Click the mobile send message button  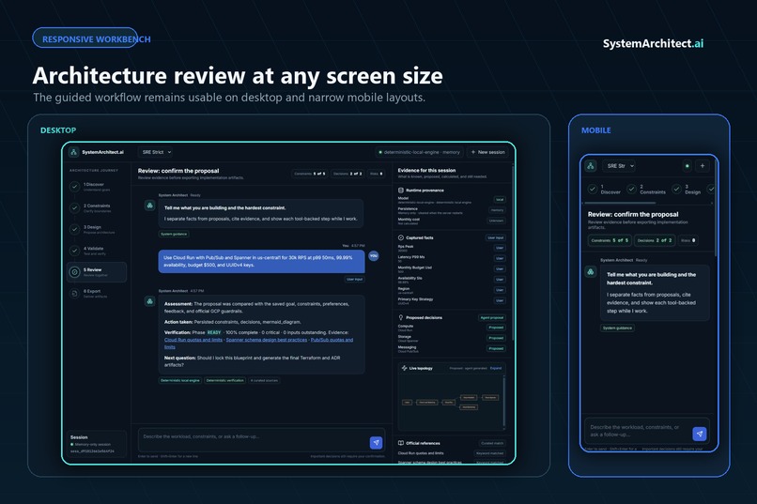pyautogui.click(x=700, y=434)
